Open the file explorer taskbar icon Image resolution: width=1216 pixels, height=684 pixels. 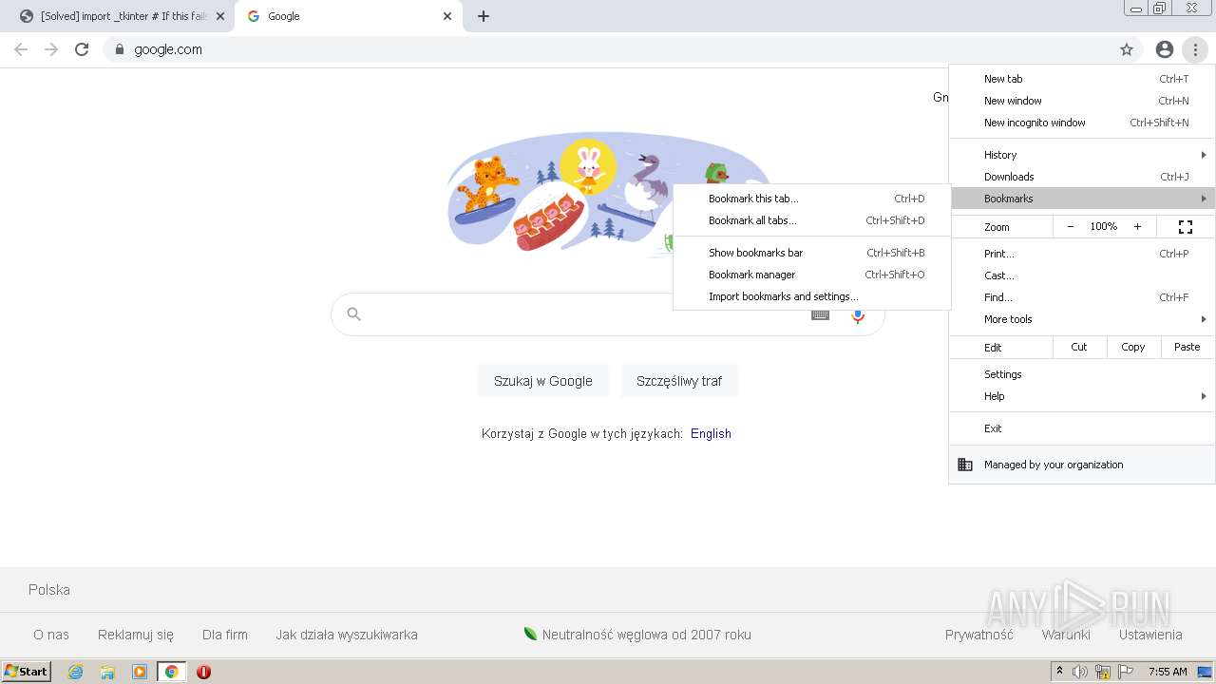[x=107, y=672]
